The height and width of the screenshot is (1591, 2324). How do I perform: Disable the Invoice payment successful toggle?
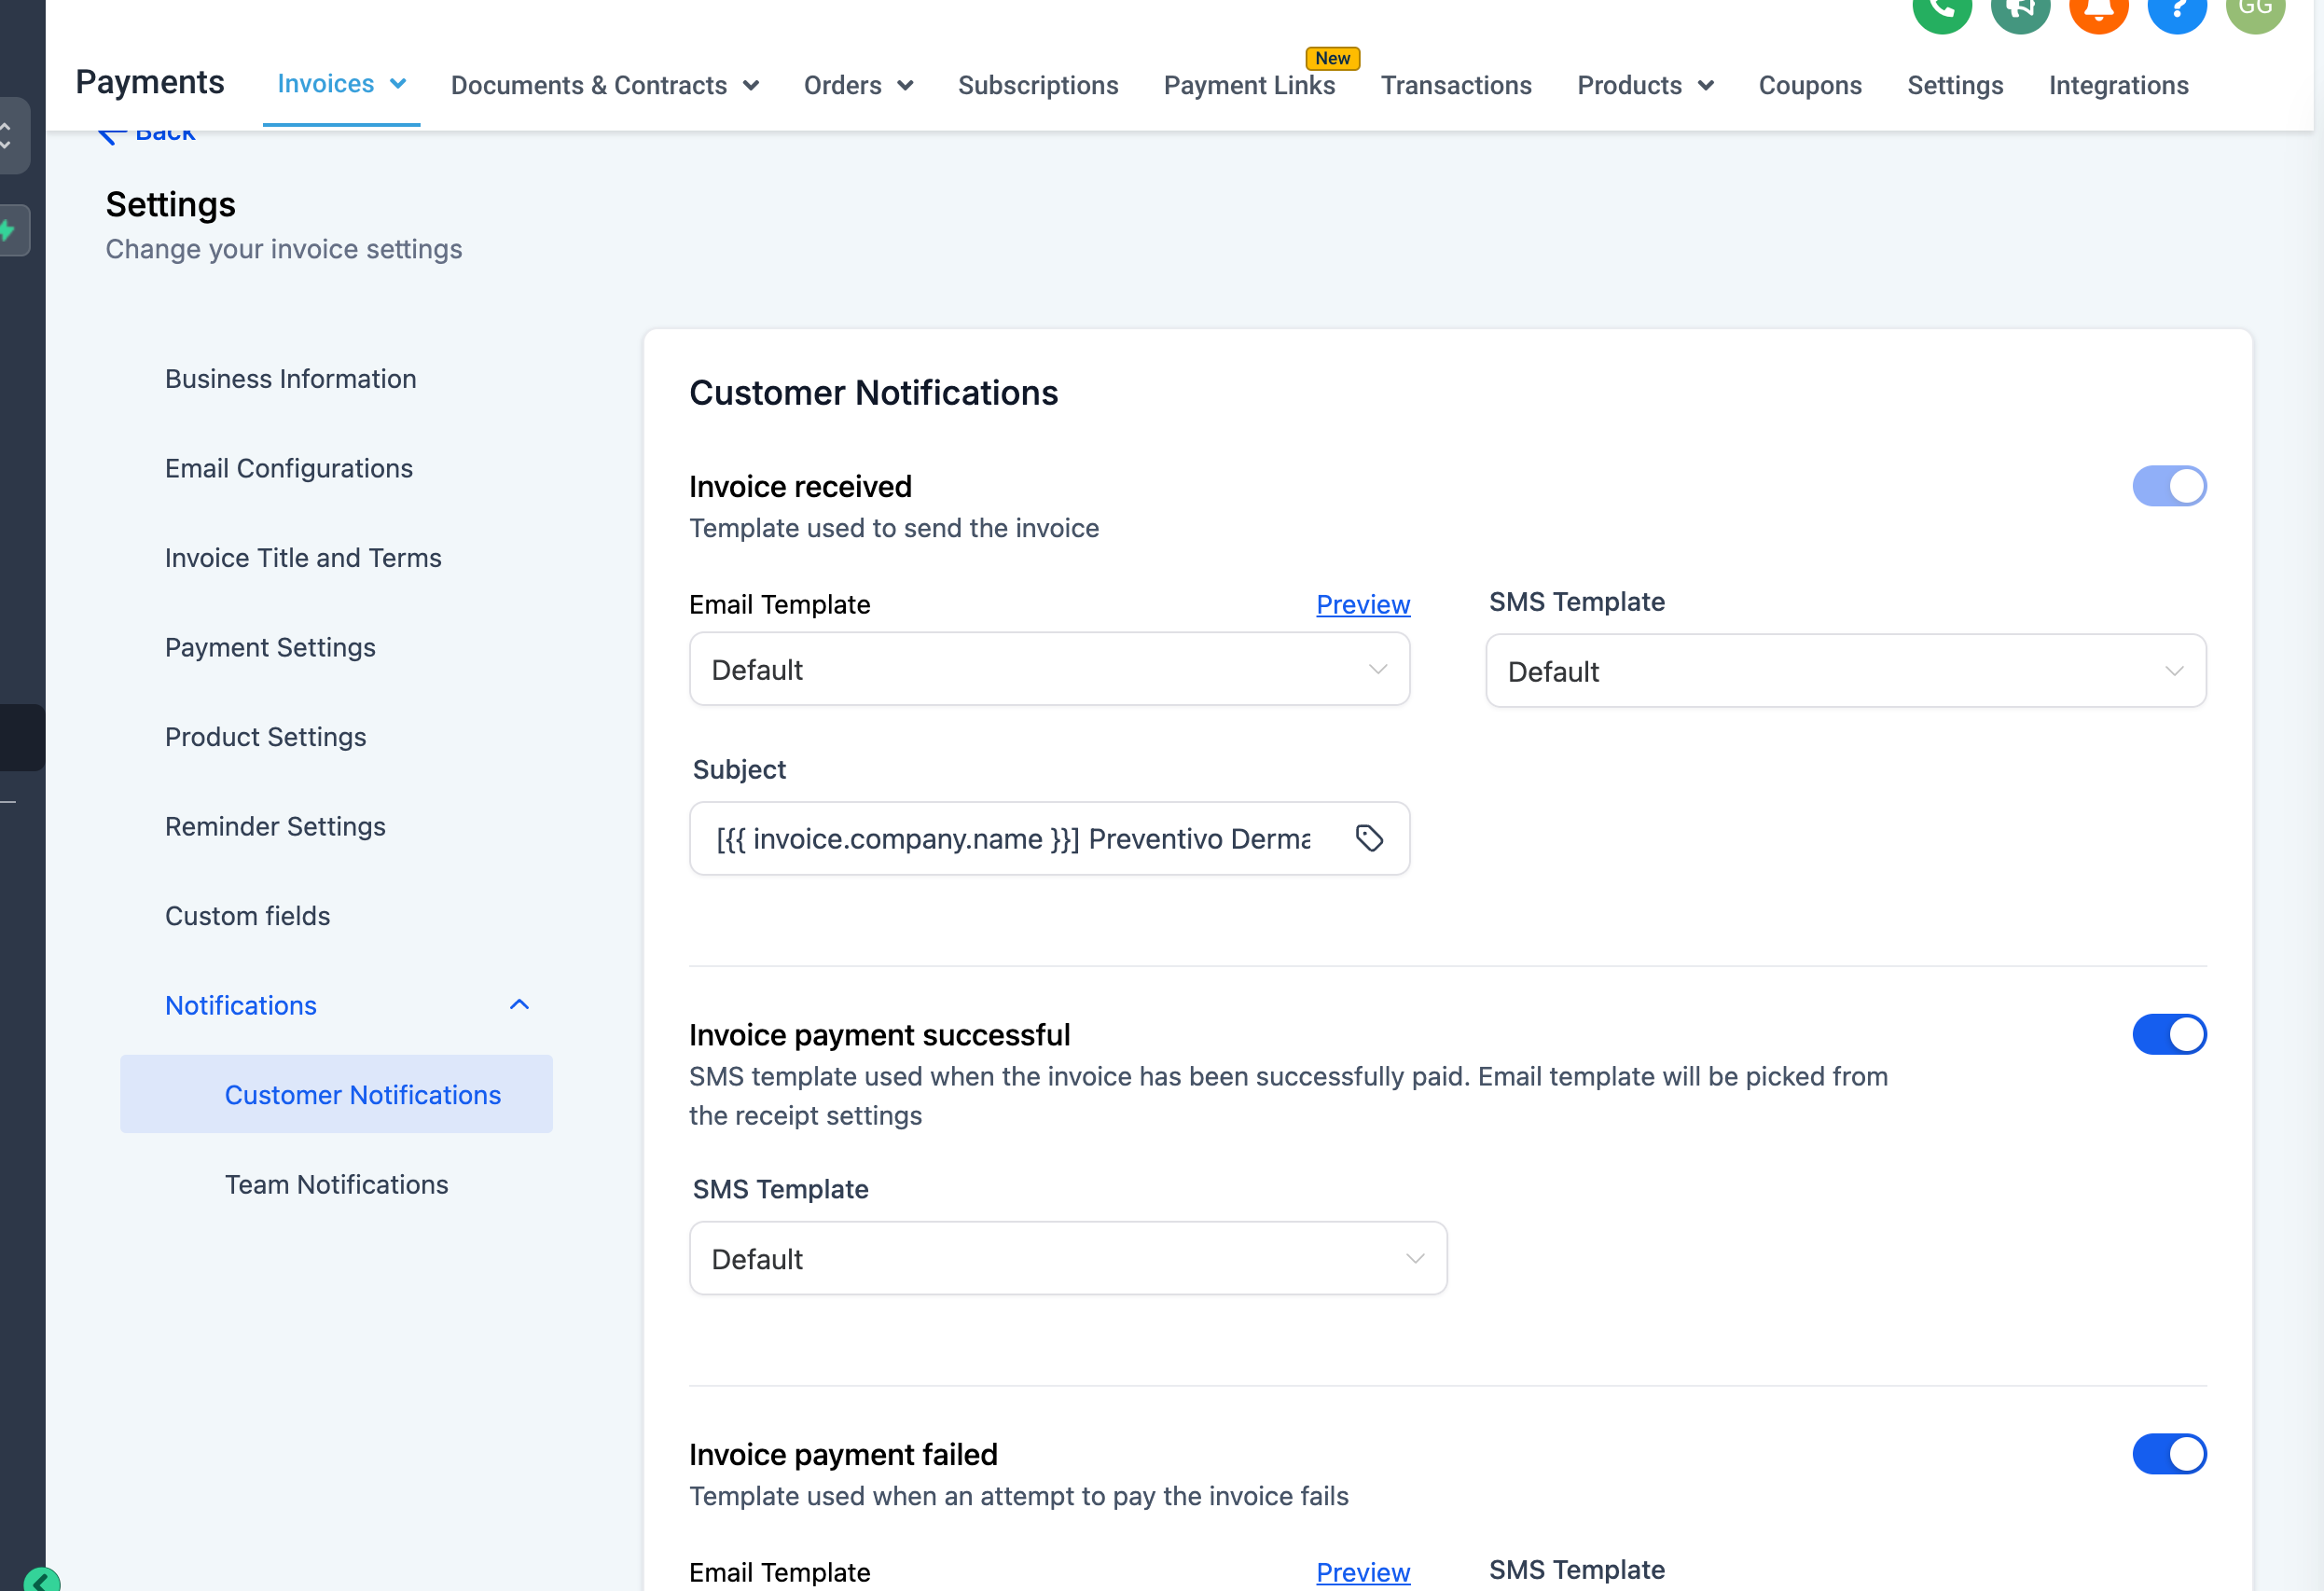2169,1034
